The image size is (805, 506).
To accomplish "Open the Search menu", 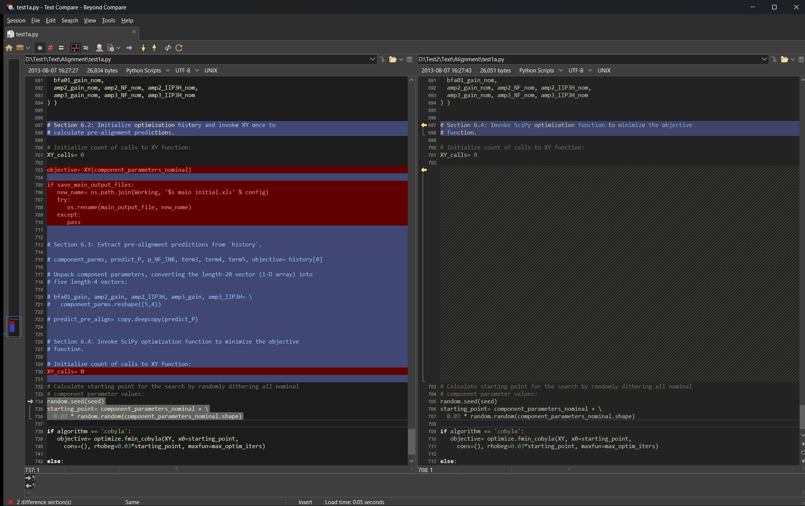I will click(70, 21).
